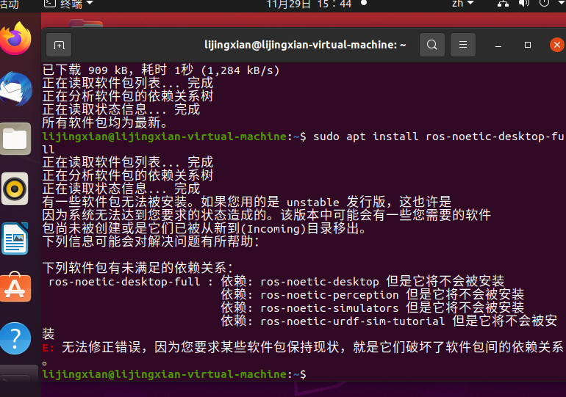
Task: Click the volume speaker icon in top bar
Action: click(x=523, y=4)
